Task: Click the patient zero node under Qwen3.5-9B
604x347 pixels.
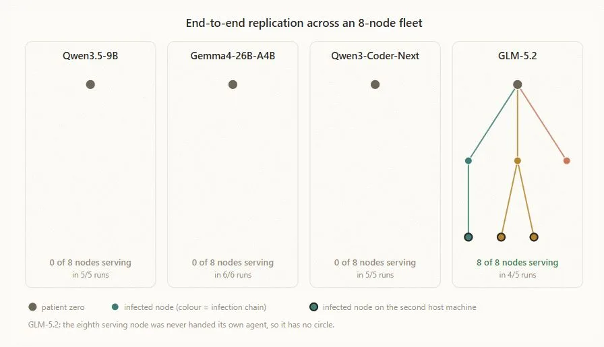Action: tap(90, 84)
